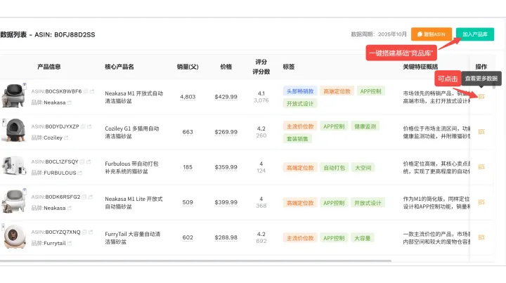Open external link icon beside ASIN B0DYDJYXZP
The image size is (506, 283).
89,126
